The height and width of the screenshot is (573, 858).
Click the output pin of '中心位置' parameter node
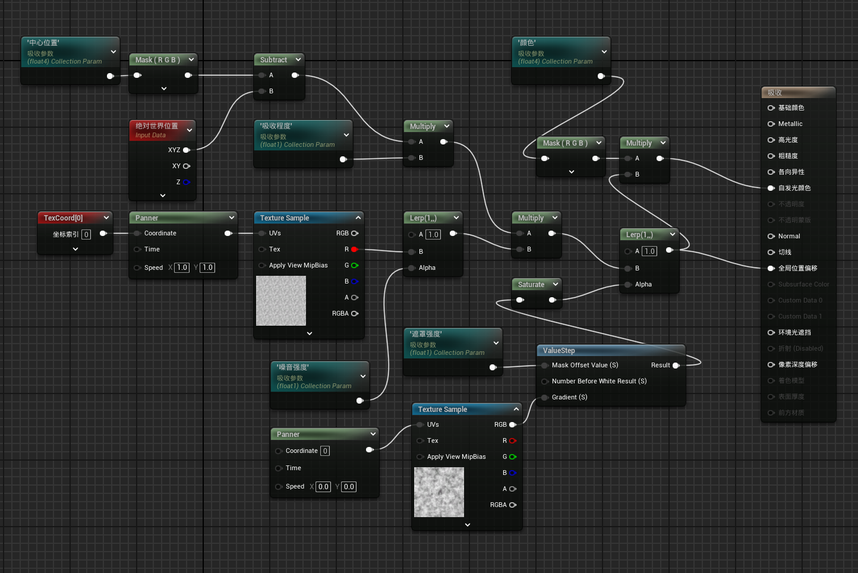click(110, 76)
